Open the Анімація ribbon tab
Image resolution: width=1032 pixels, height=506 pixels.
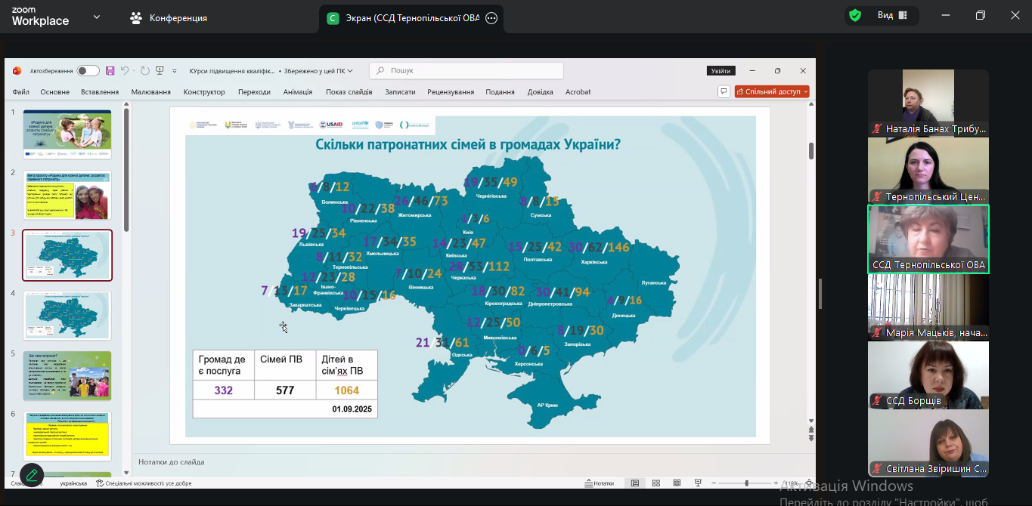(297, 92)
